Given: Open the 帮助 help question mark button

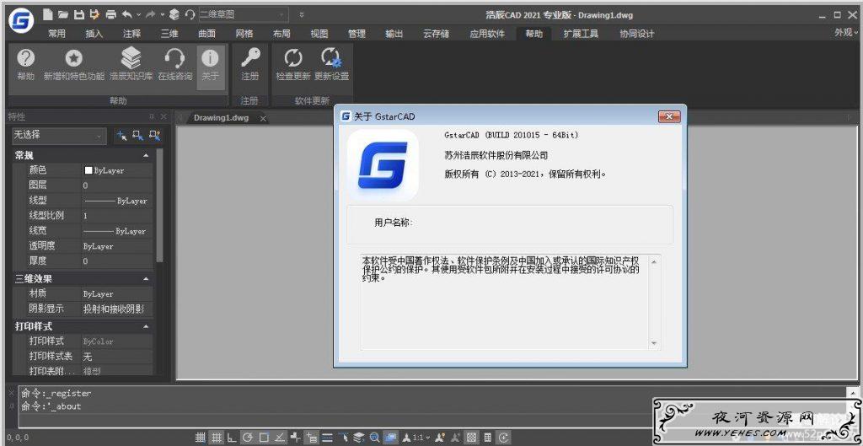Looking at the screenshot, I should pos(25,64).
